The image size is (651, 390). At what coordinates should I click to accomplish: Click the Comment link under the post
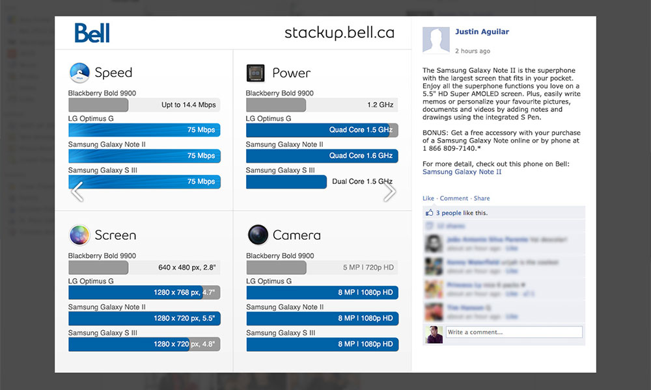point(454,198)
